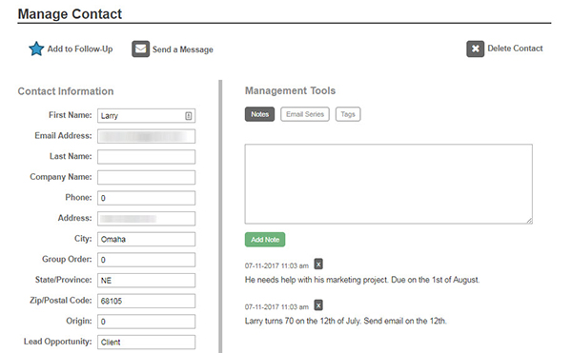
Task: Switch to the Email Series tab
Action: tap(305, 114)
